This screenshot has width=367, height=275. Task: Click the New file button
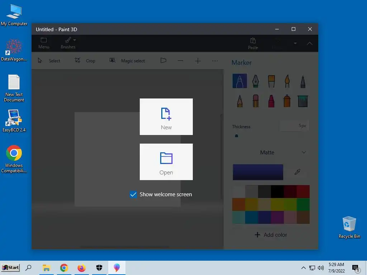coord(166,117)
